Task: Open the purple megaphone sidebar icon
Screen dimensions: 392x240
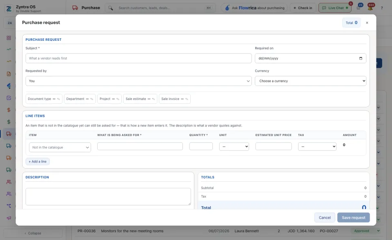Action: point(9,218)
